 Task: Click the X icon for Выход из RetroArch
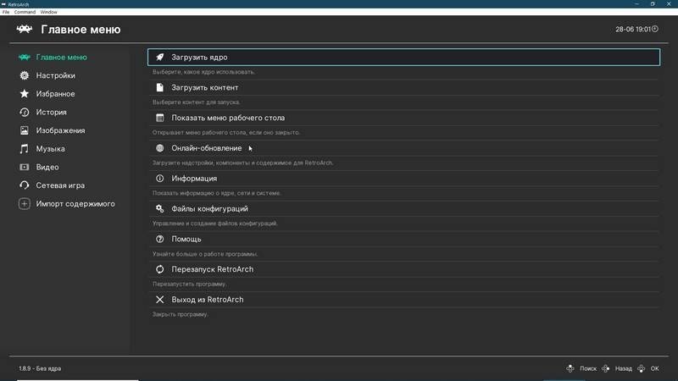(x=159, y=300)
